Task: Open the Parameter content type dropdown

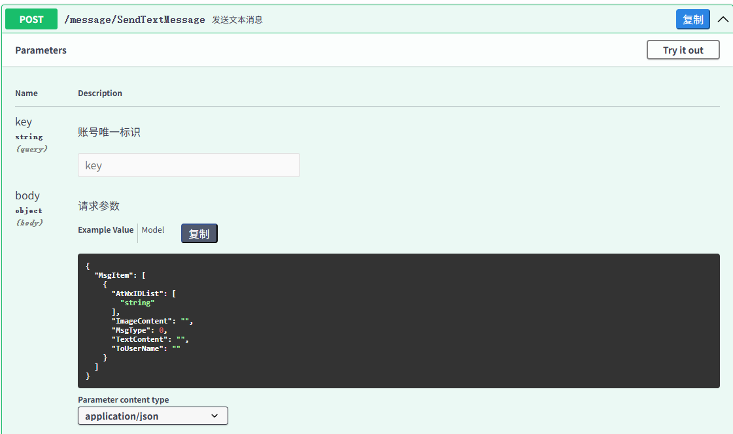Action: [153, 416]
